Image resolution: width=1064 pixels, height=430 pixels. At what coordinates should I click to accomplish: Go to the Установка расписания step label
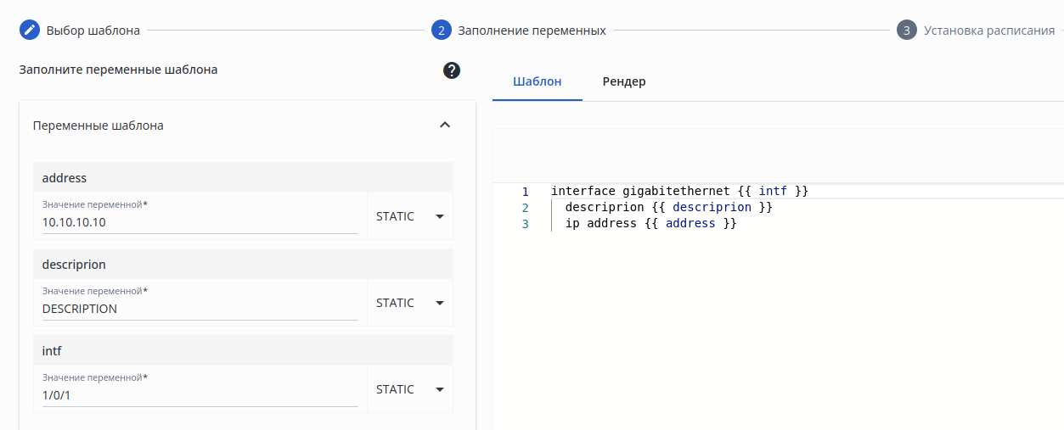[x=989, y=31]
